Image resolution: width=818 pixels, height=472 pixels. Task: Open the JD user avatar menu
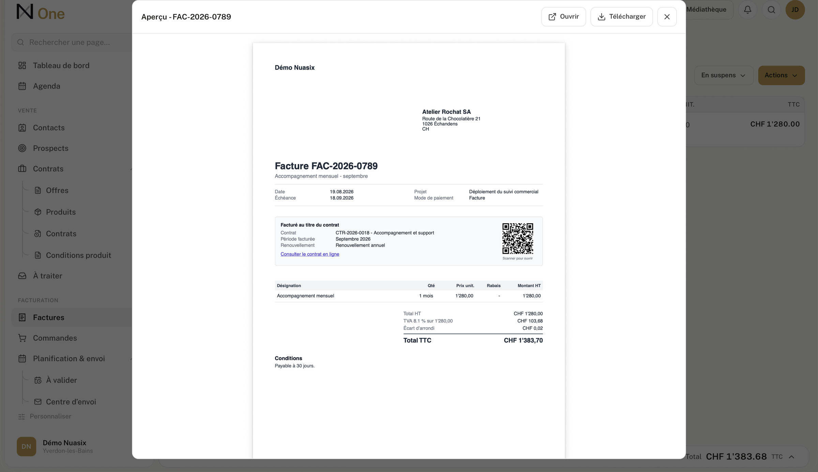point(795,10)
